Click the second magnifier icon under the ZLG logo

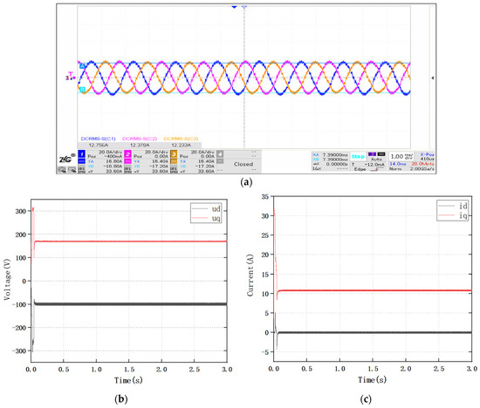[72, 170]
